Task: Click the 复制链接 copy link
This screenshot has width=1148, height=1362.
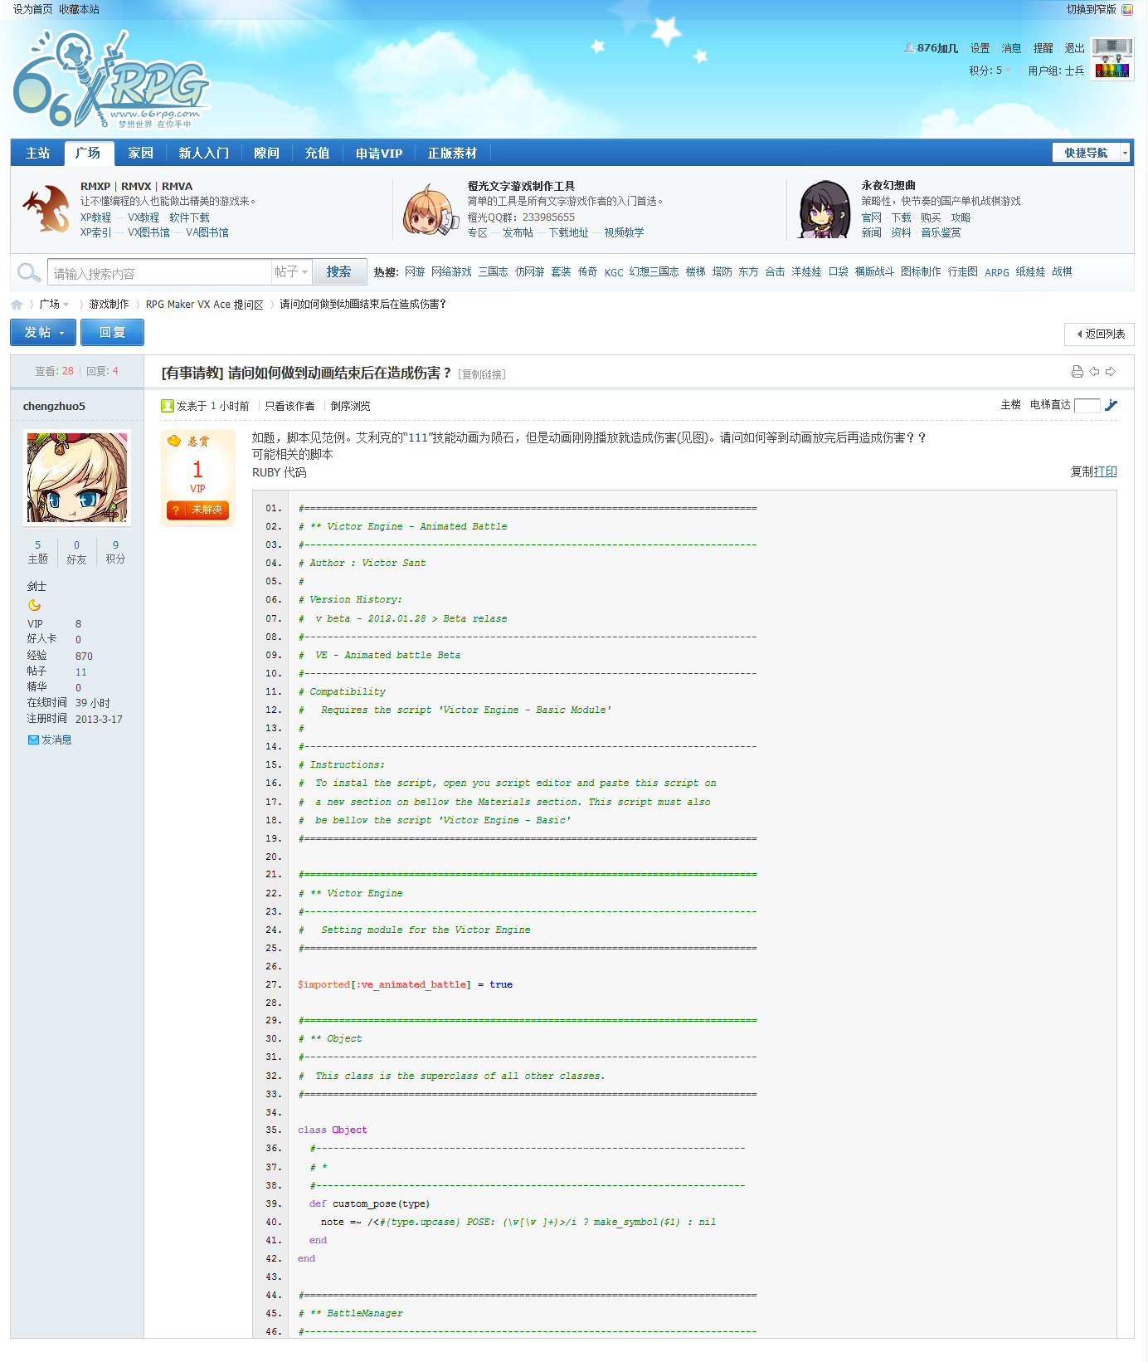Action: click(x=482, y=374)
